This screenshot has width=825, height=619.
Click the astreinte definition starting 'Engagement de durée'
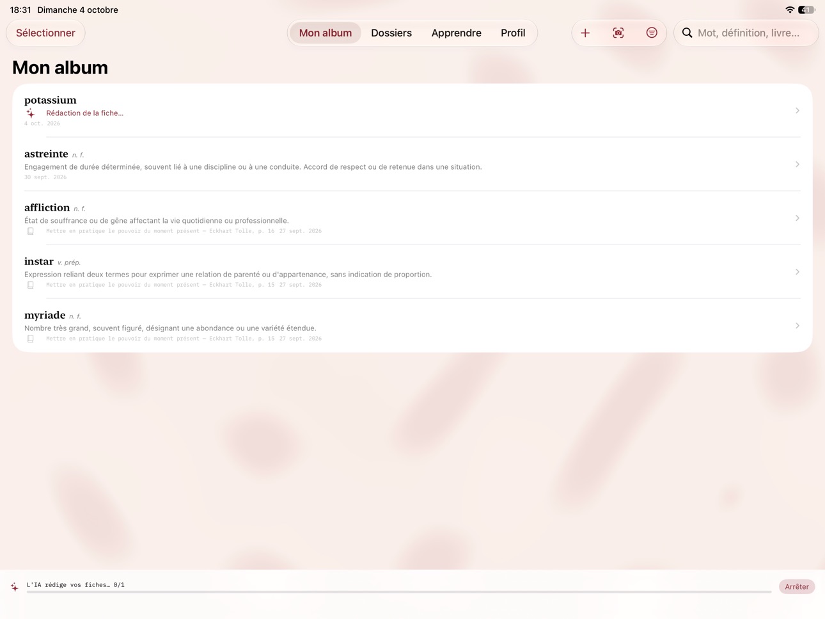coord(253,167)
